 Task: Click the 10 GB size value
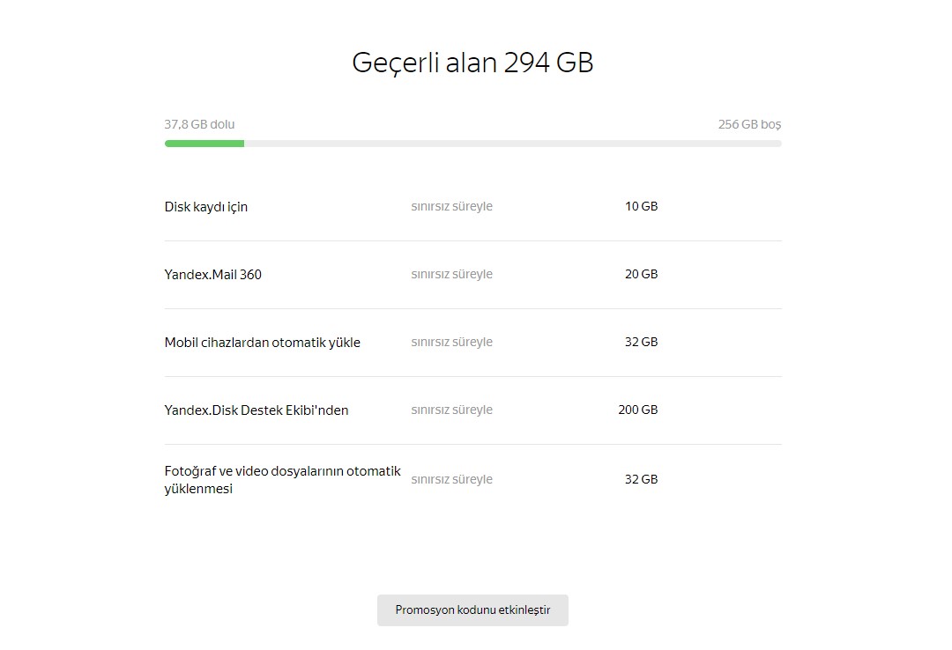coord(641,206)
